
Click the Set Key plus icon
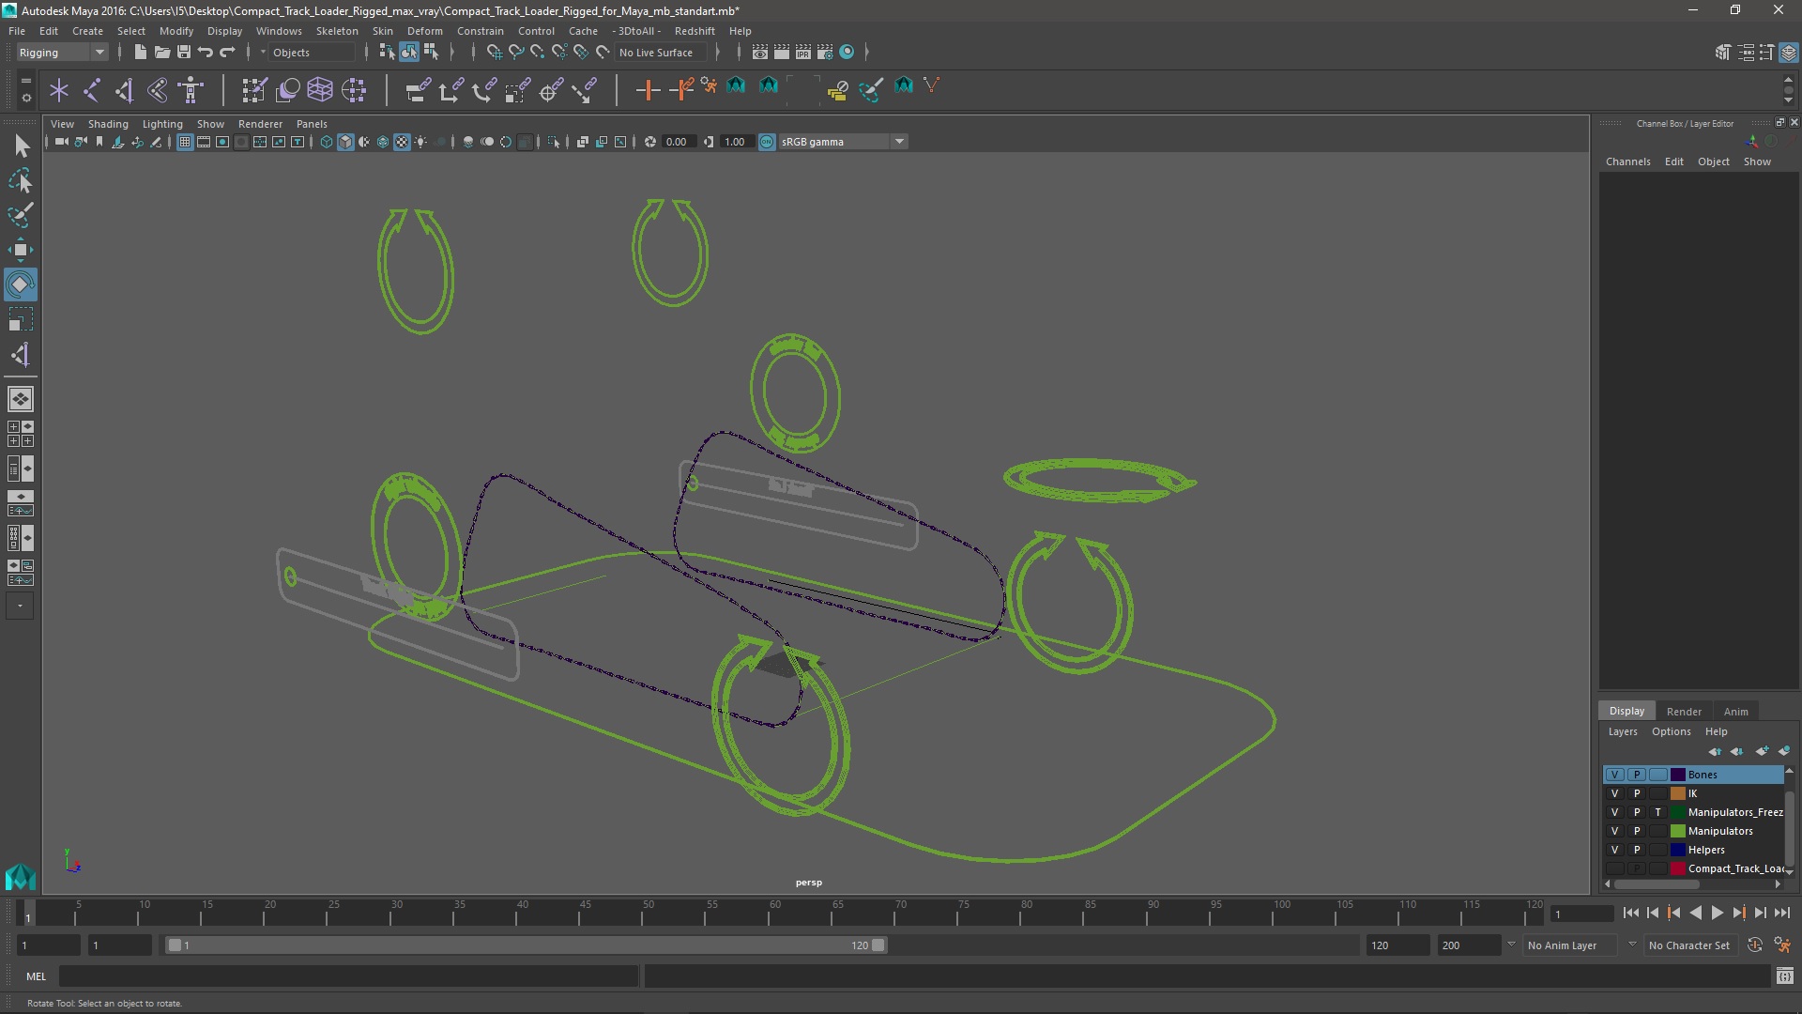[x=647, y=90]
